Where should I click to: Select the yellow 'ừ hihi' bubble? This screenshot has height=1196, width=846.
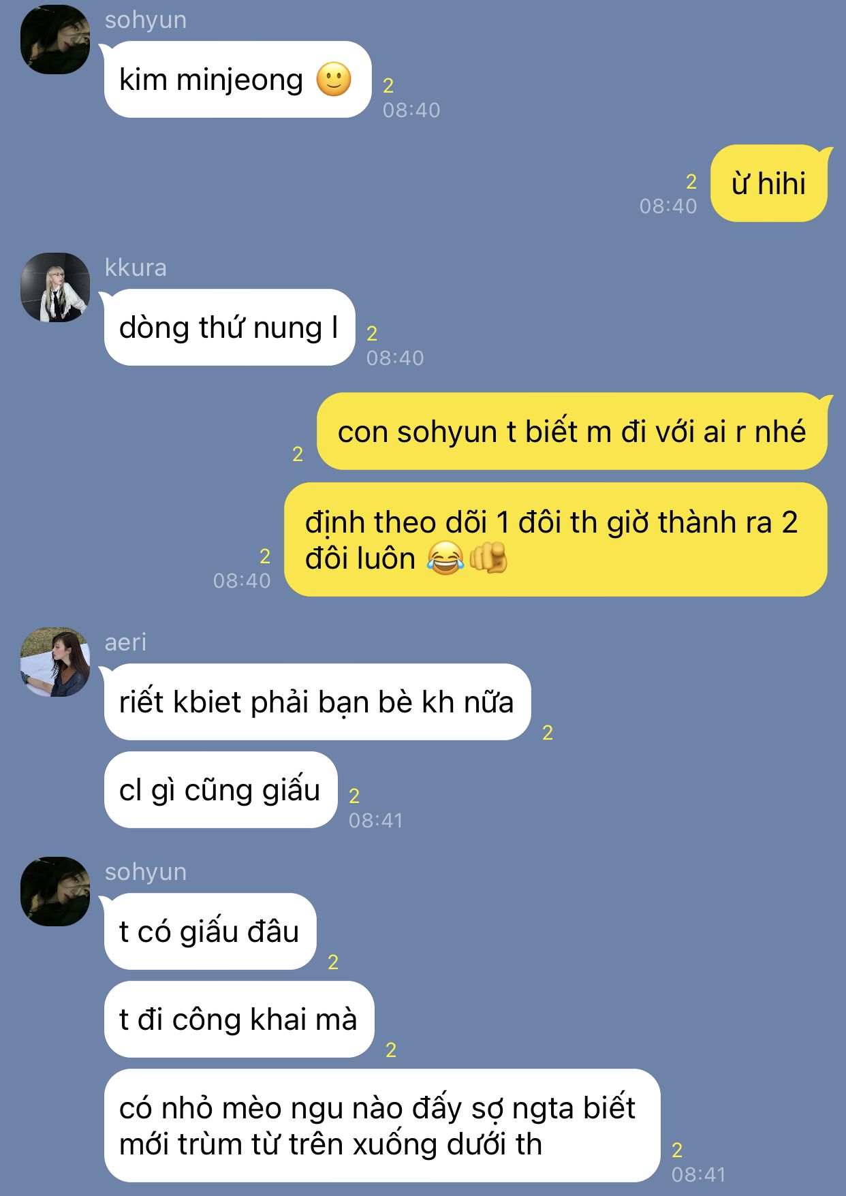coord(769,183)
